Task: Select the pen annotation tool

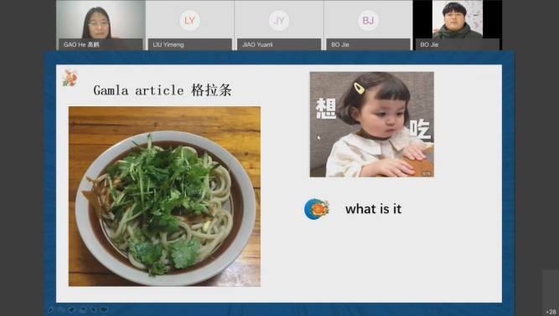Action: pos(50,309)
